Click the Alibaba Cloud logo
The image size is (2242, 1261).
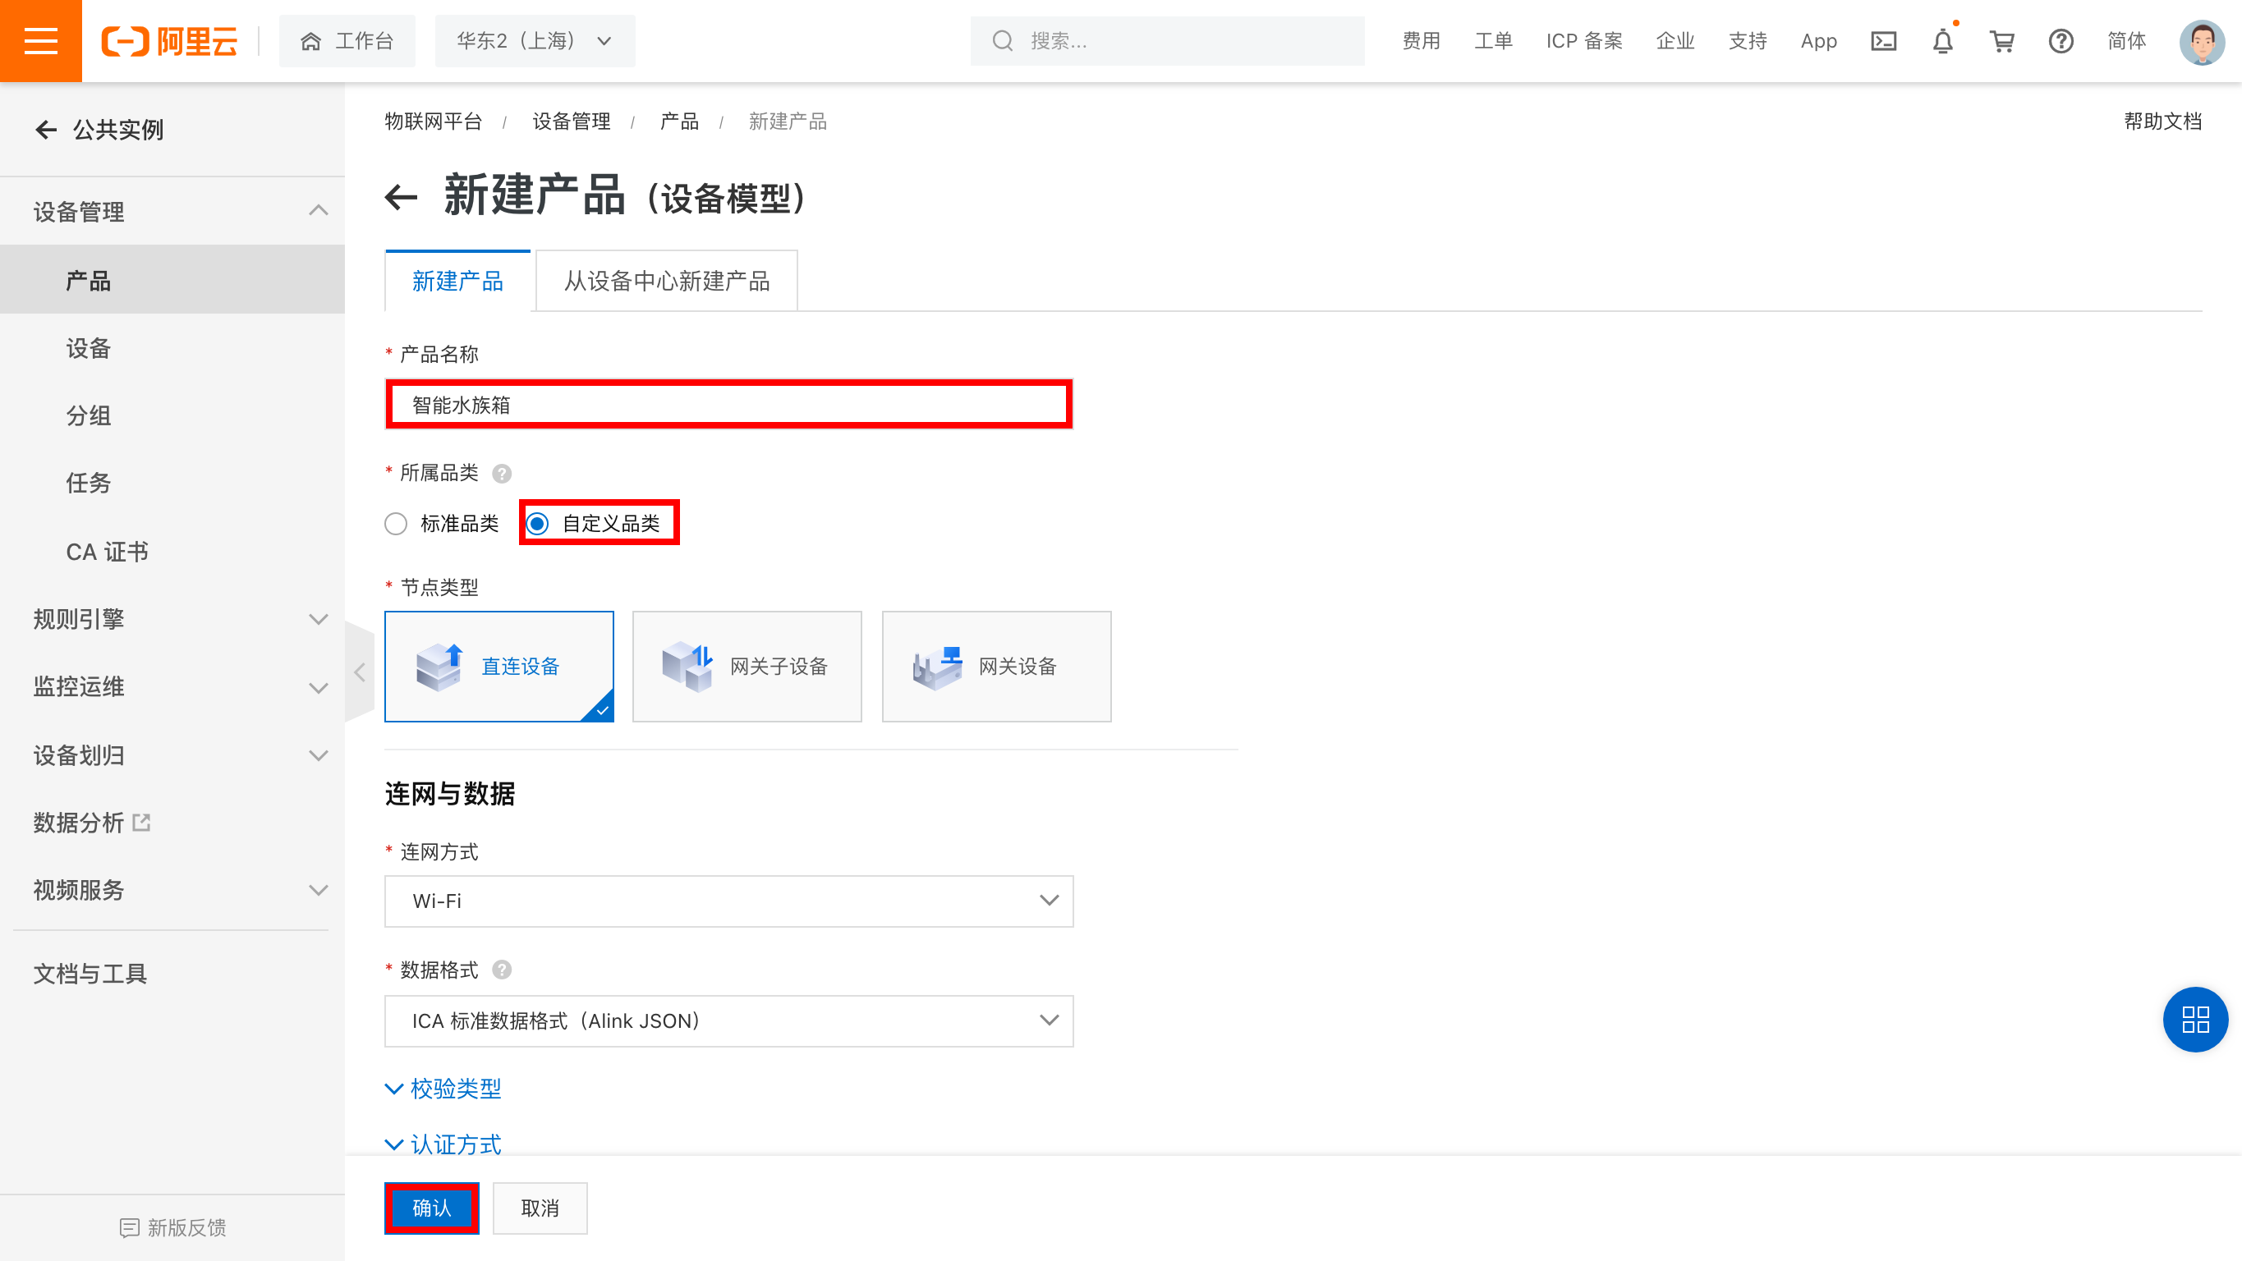[171, 40]
